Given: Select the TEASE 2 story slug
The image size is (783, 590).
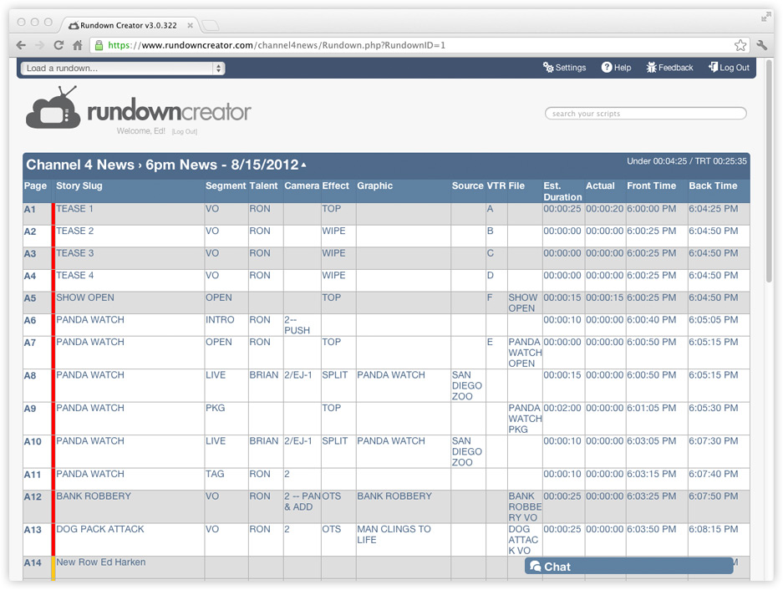Looking at the screenshot, I should (74, 231).
